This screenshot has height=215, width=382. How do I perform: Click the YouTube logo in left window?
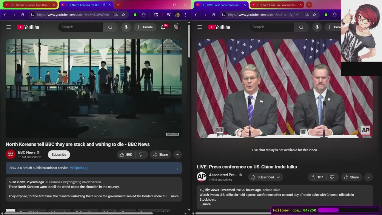pos(28,27)
